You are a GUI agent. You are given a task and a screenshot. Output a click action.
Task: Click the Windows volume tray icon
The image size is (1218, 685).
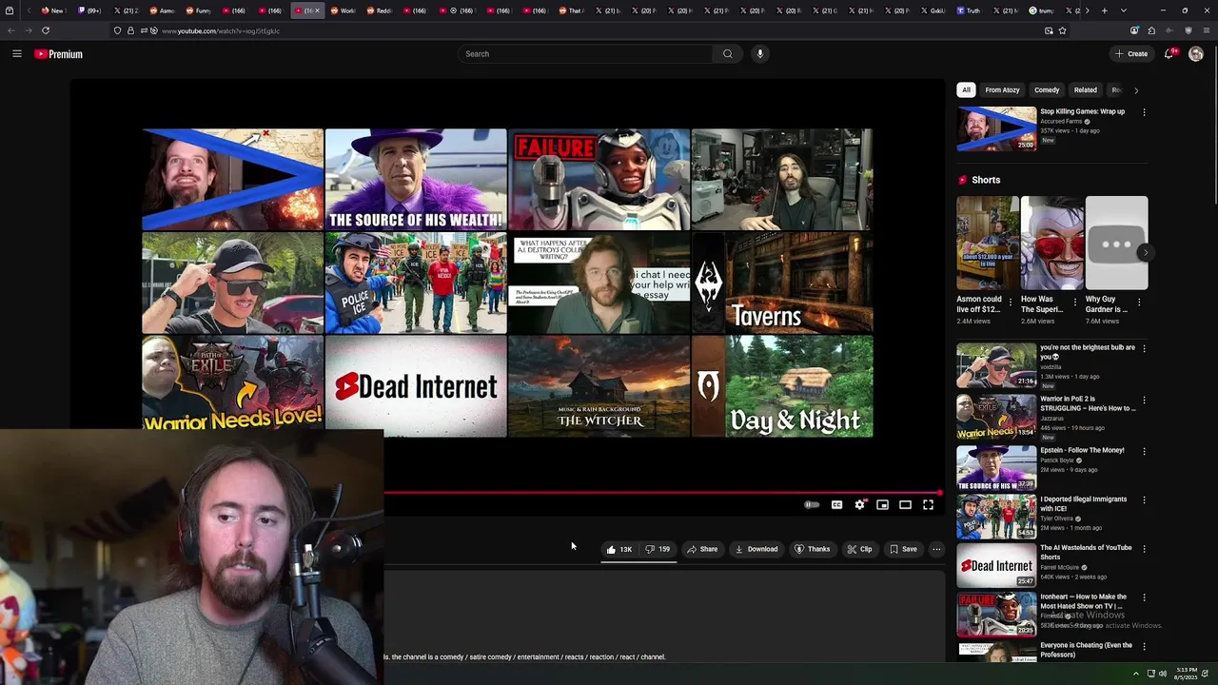click(1162, 674)
